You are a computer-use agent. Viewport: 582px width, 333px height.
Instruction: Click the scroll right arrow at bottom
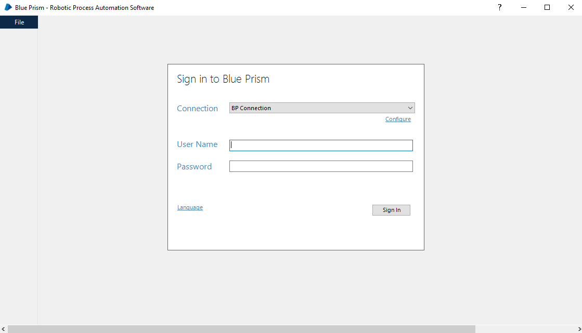(579, 329)
